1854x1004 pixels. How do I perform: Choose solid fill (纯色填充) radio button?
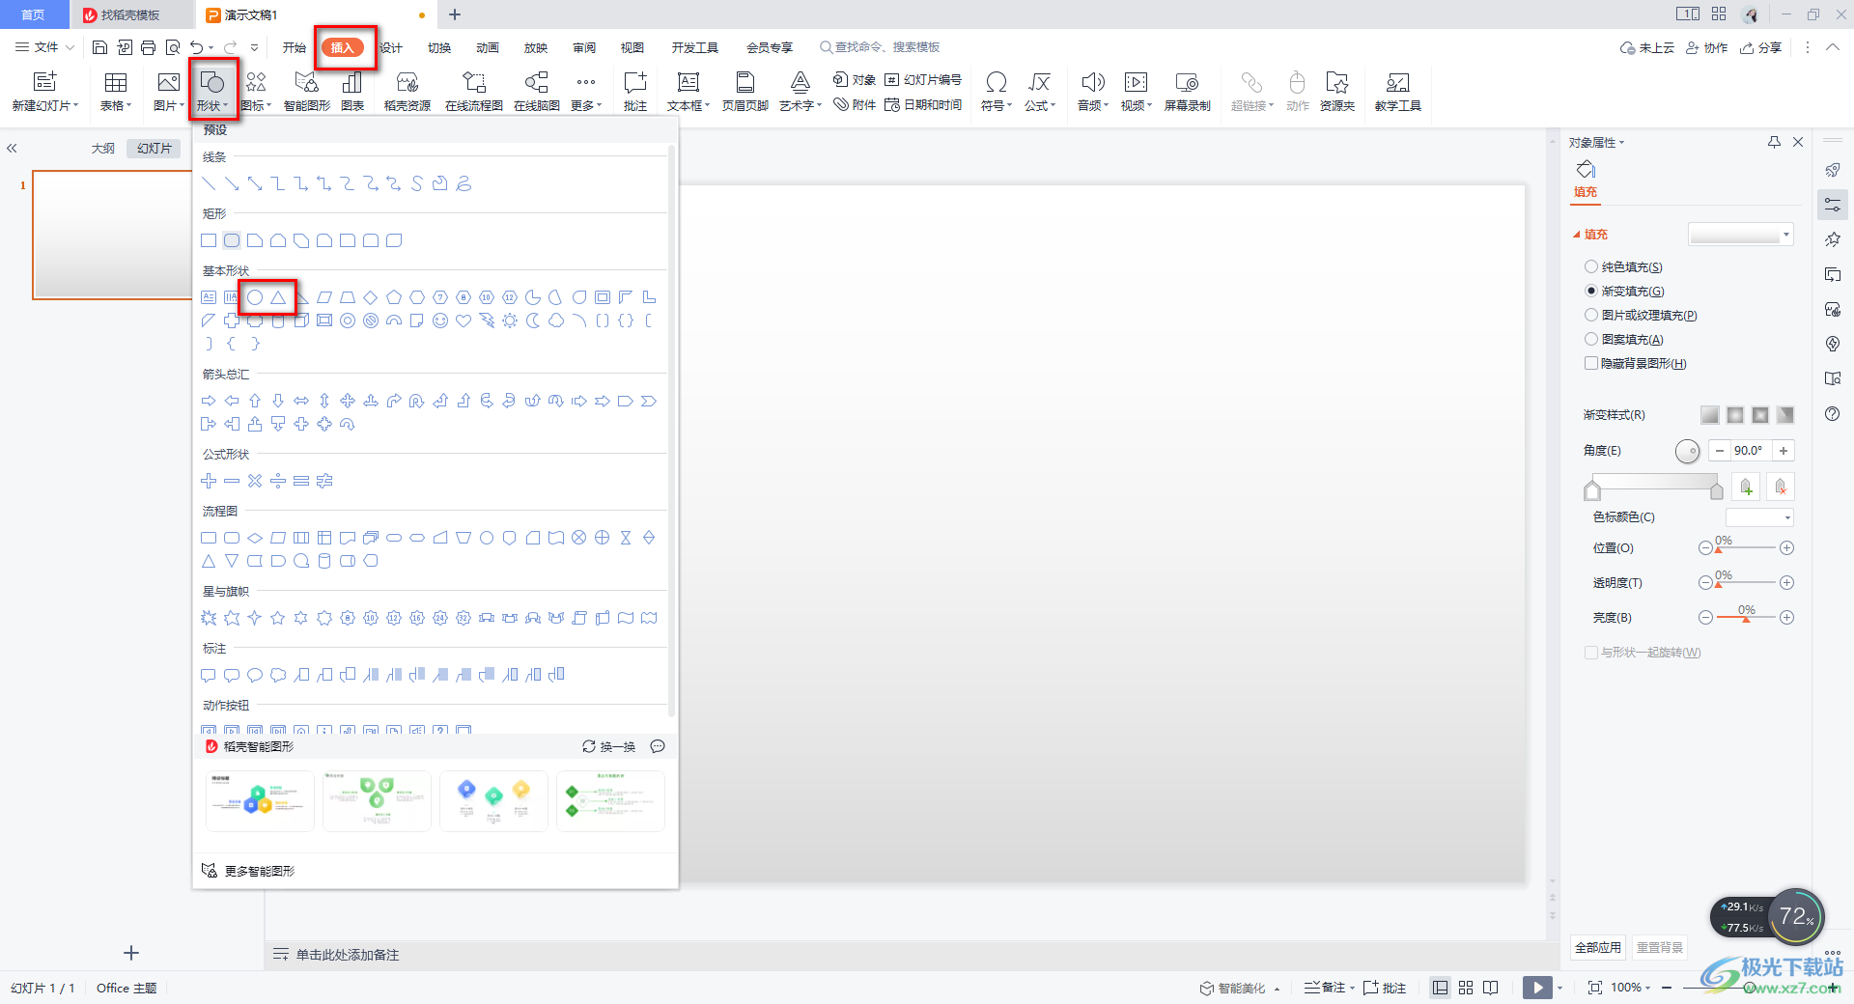point(1591,266)
